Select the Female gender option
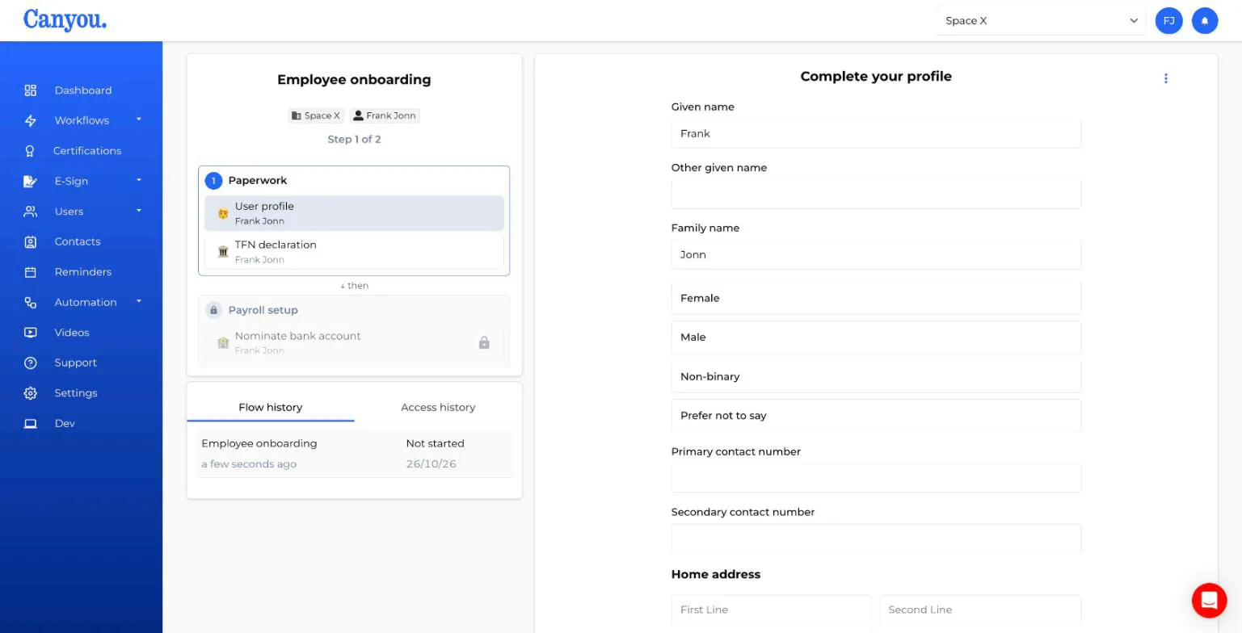Screen dimensions: 1242x633 pos(876,298)
